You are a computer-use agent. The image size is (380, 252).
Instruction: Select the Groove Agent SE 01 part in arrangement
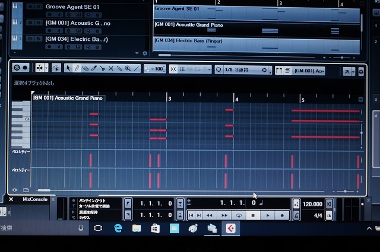pyautogui.click(x=256, y=13)
